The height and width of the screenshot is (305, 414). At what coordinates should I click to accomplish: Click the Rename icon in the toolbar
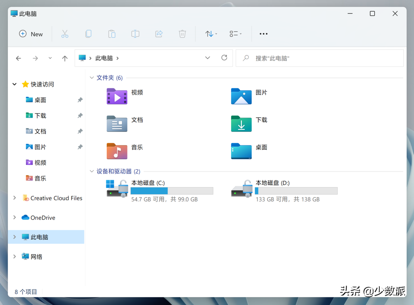point(135,34)
